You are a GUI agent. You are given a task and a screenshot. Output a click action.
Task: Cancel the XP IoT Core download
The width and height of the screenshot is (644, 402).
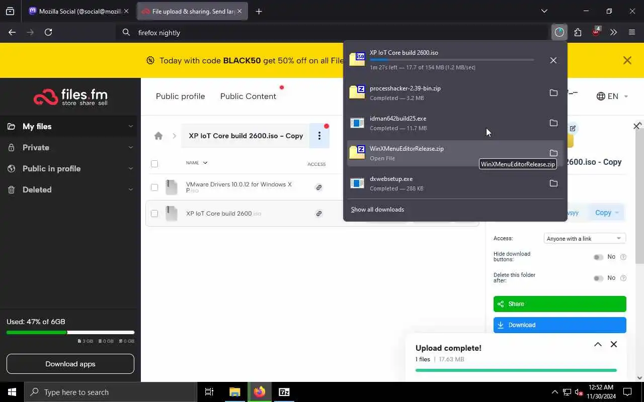click(x=553, y=60)
